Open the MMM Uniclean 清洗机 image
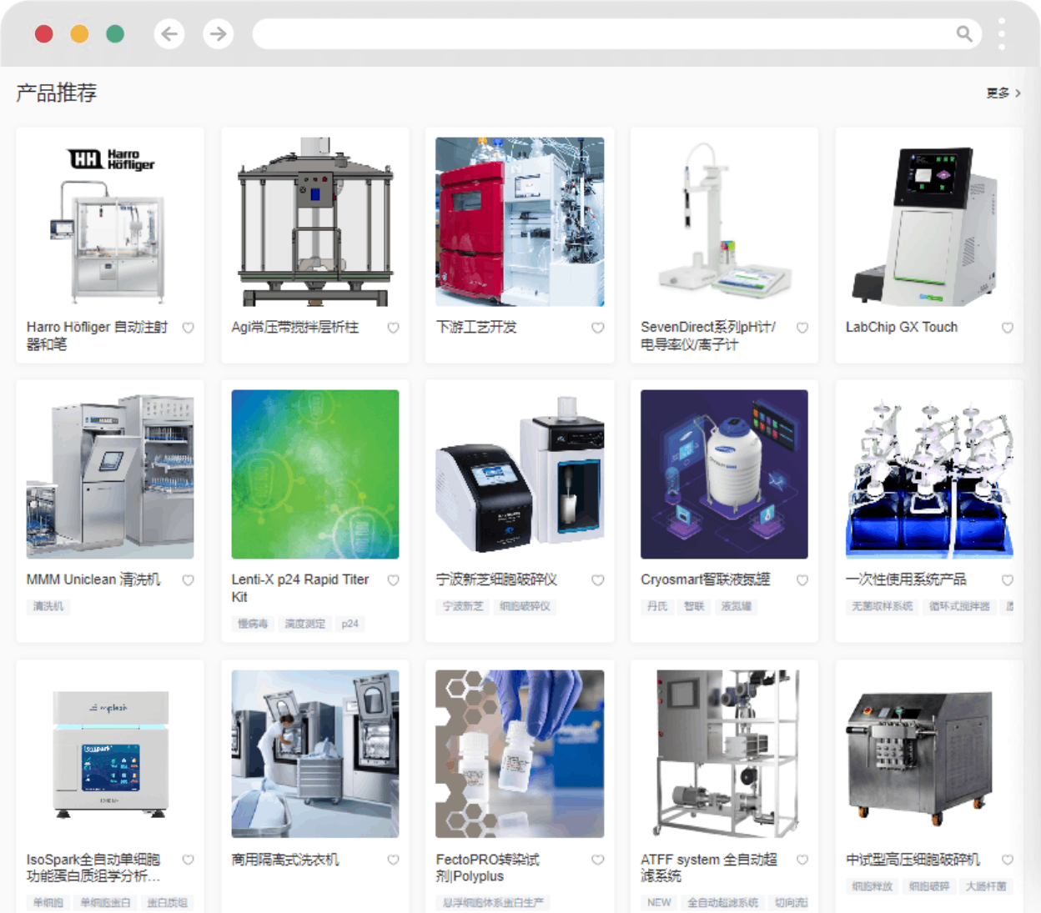The width and height of the screenshot is (1041, 913). (x=110, y=474)
